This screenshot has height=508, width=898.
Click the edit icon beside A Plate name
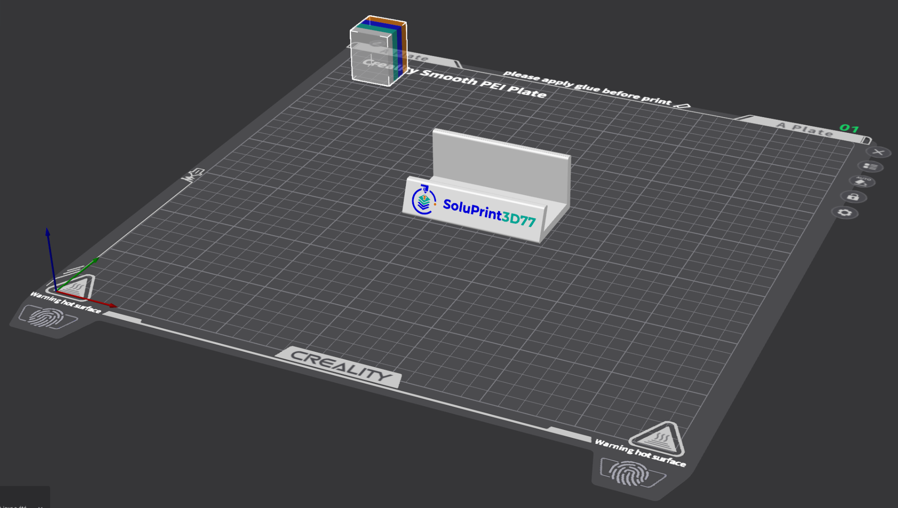pyautogui.click(x=867, y=140)
